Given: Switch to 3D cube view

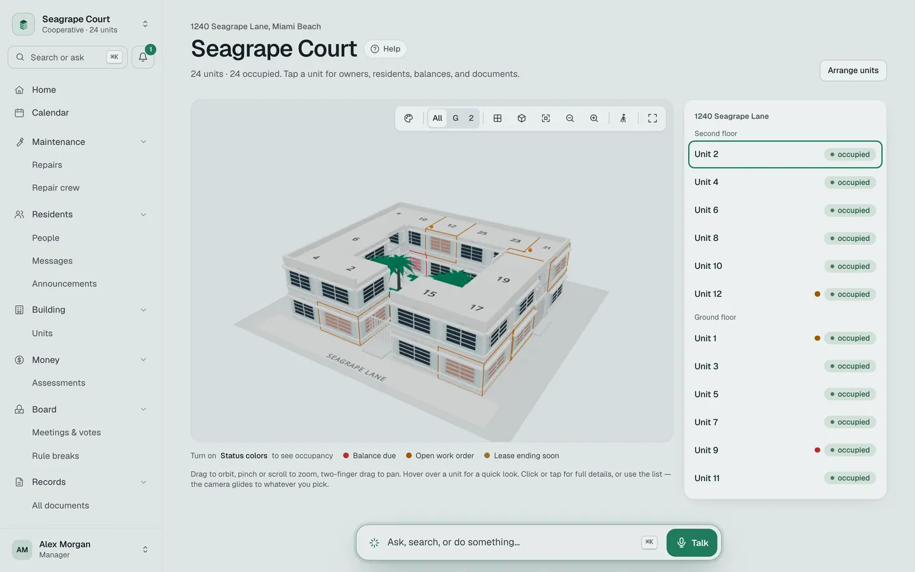Looking at the screenshot, I should click(522, 118).
